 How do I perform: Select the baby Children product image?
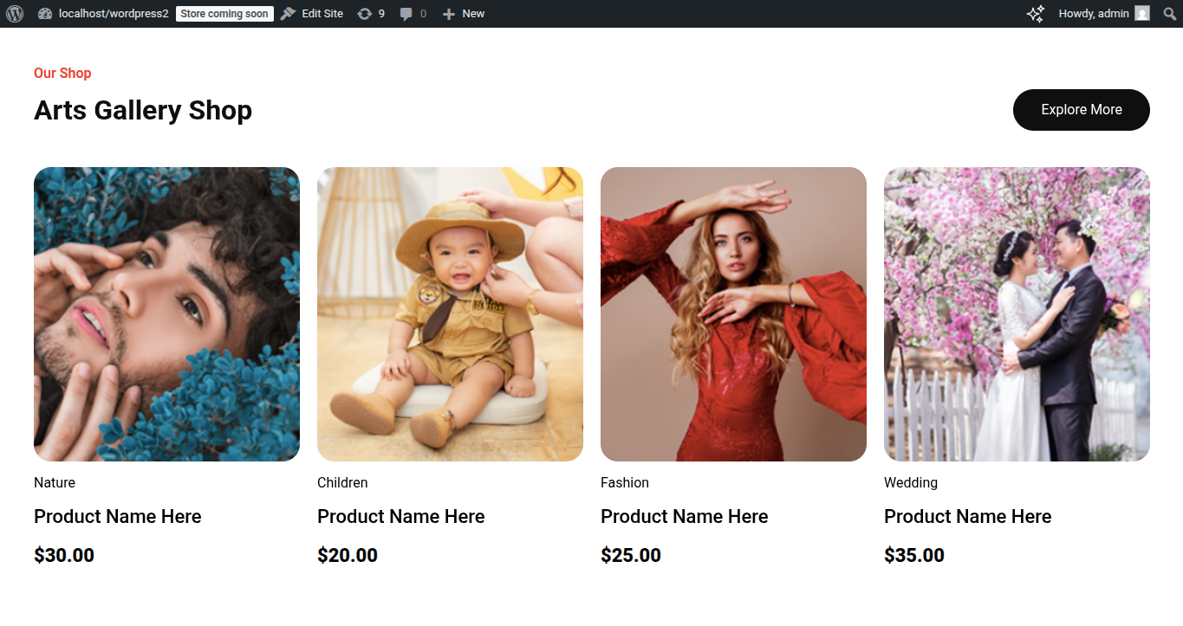coord(450,314)
